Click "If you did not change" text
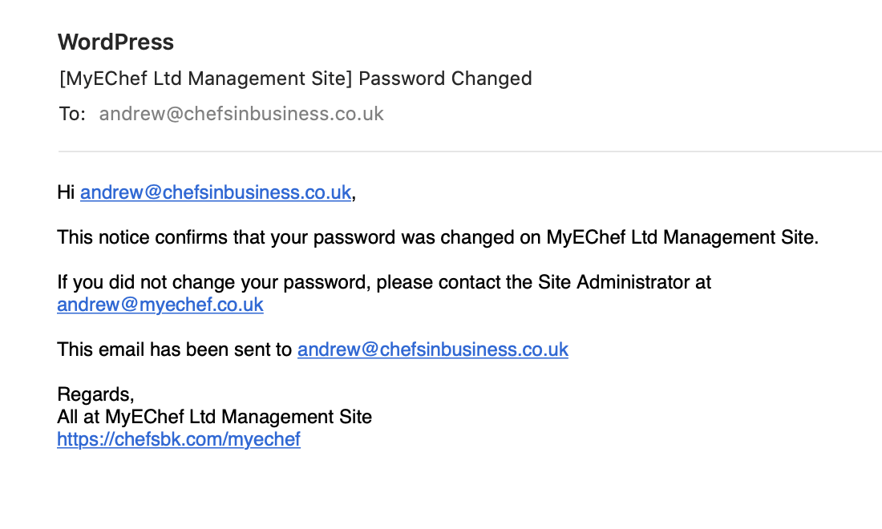 pos(147,282)
